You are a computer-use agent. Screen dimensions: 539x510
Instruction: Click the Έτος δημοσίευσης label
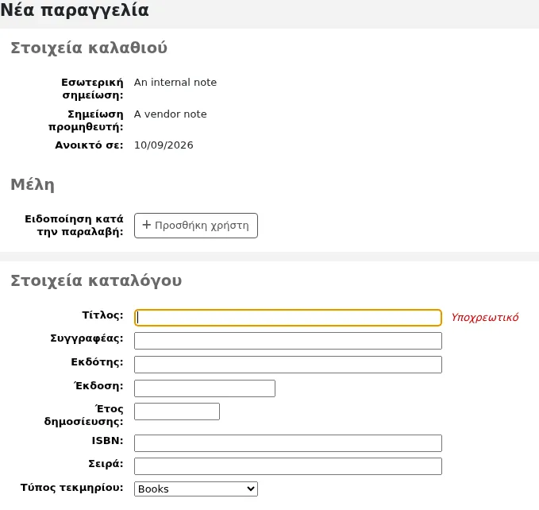click(x=83, y=415)
